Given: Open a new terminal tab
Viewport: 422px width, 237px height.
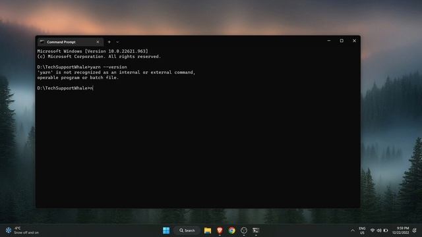Looking at the screenshot, I should click(109, 42).
